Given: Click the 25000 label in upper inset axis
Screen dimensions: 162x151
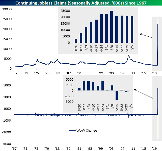Looking at the screenshot, I should pyautogui.click(x=65, y=11).
